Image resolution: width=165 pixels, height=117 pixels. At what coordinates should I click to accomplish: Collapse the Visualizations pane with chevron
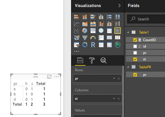[119, 6]
